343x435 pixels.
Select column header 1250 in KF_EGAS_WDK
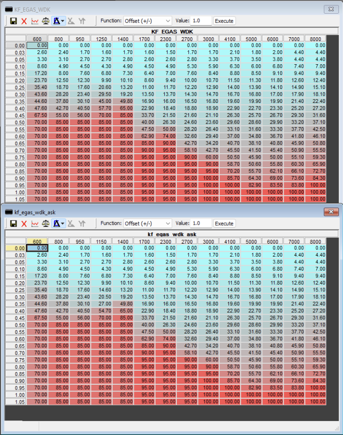(x=101, y=39)
